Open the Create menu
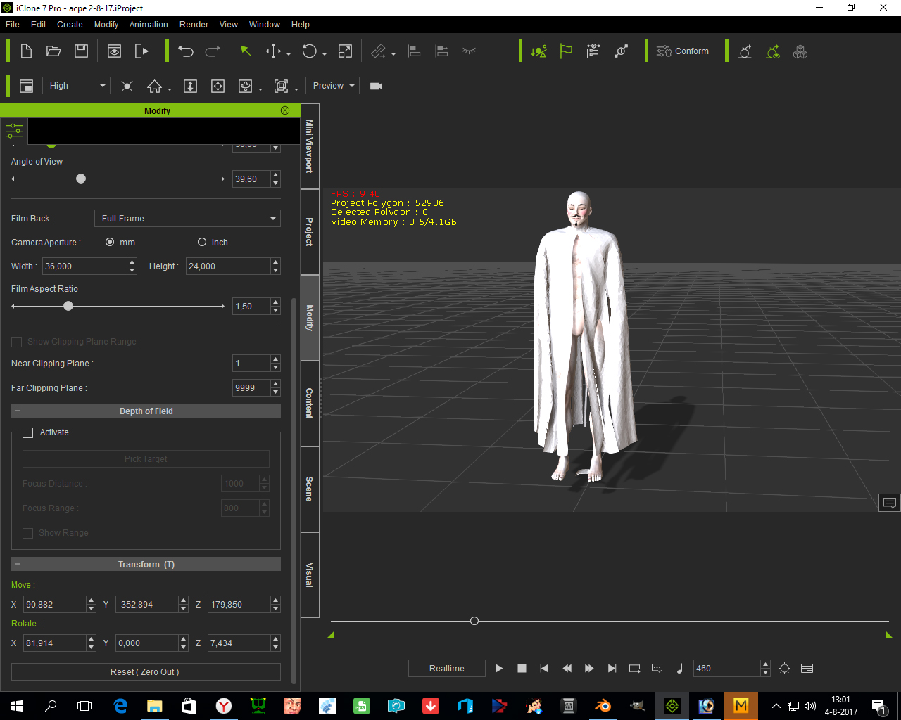Image resolution: width=901 pixels, height=720 pixels. (x=70, y=24)
